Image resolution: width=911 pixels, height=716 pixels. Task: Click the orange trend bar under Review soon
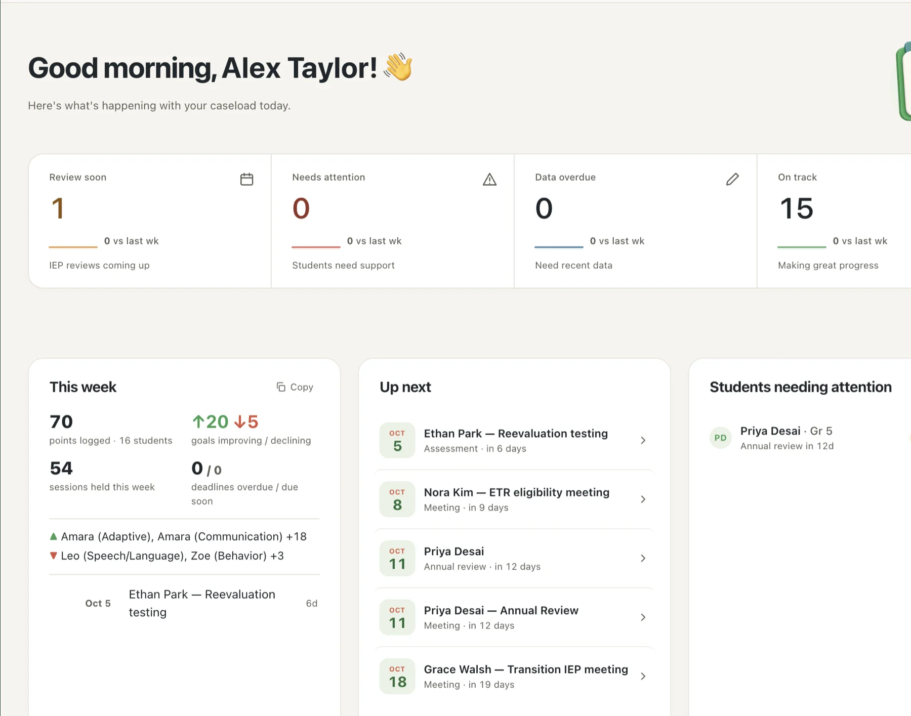coord(73,247)
